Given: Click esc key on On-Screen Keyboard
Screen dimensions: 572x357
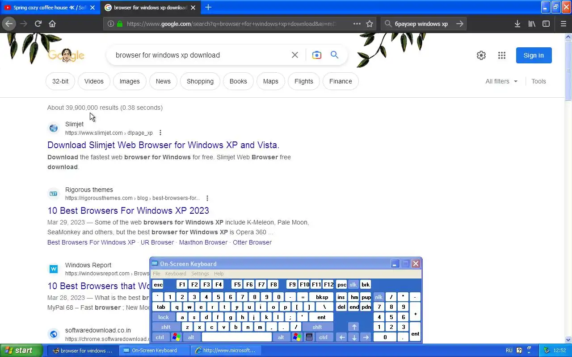Looking at the screenshot, I should pos(158,285).
